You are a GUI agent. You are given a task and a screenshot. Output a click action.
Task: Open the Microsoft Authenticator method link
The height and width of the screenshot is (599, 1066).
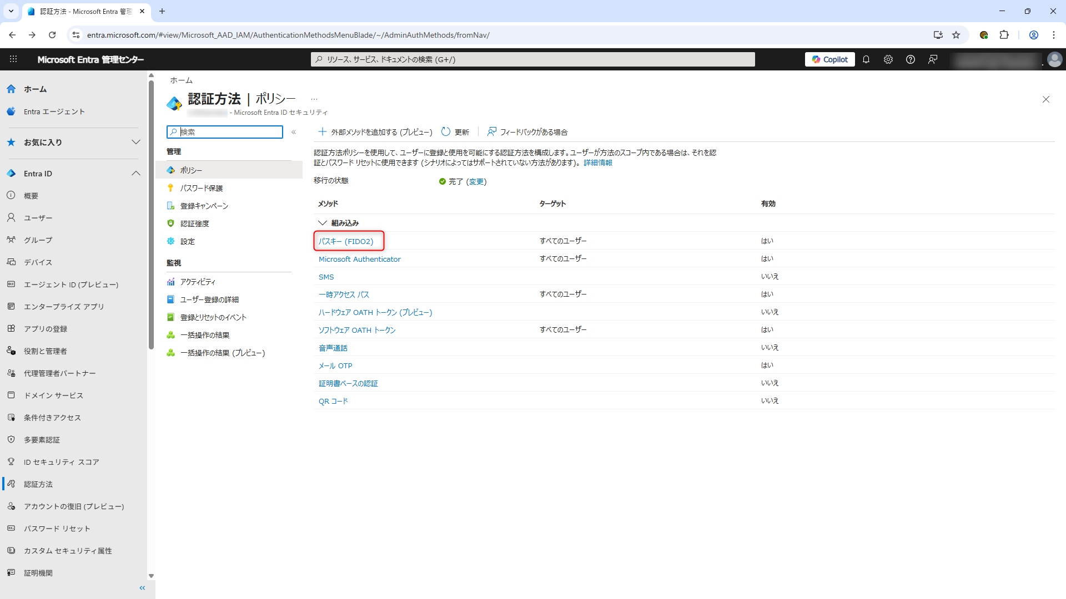click(359, 259)
